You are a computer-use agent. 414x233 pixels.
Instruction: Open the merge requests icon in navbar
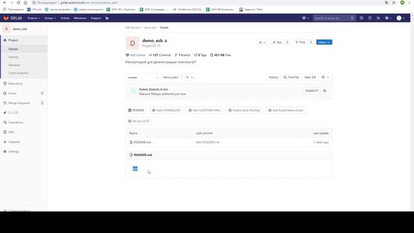pyautogui.click(x=370, y=18)
